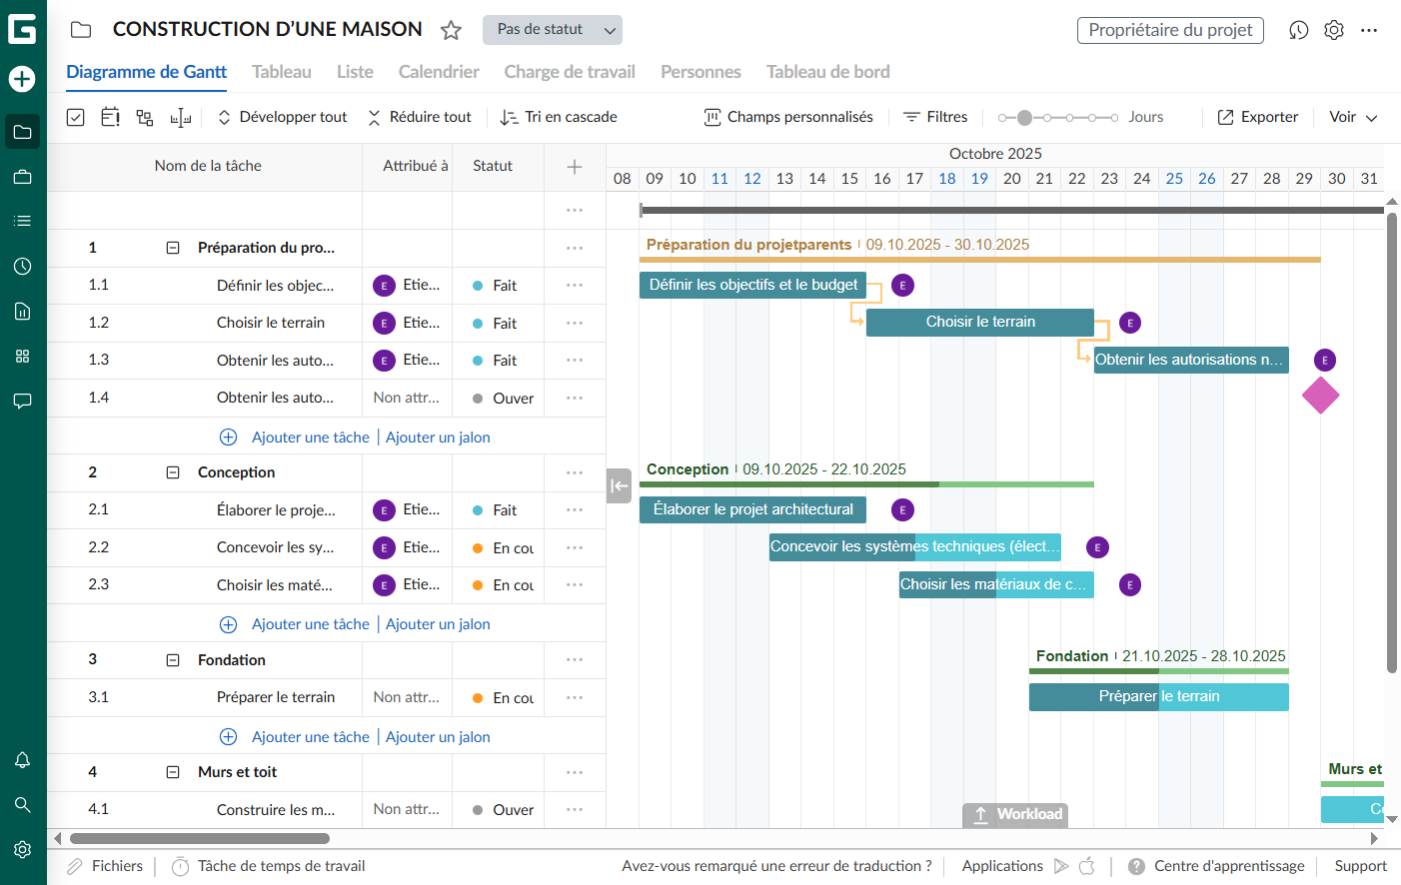1401x885 pixels.
Task: Toggle the overdue tasks calendar icon
Action: [x=110, y=117]
